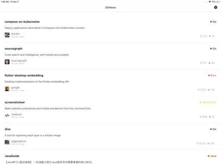Click the JavaGuide Chinese description text
This screenshot has width=221, height=166.
pyautogui.click(x=49, y=162)
